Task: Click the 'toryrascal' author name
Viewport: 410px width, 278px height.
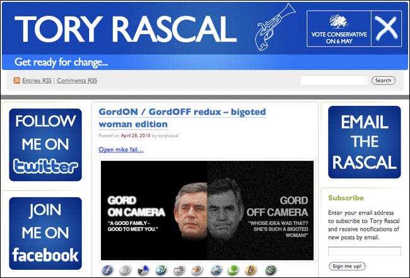Action: pos(168,136)
